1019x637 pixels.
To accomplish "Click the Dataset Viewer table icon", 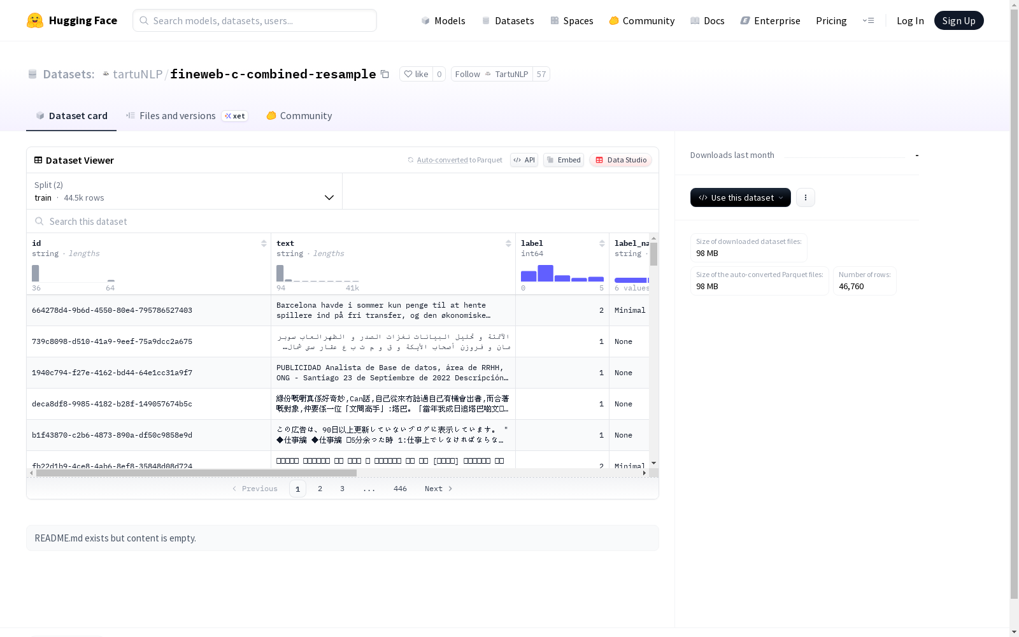I will [38, 160].
